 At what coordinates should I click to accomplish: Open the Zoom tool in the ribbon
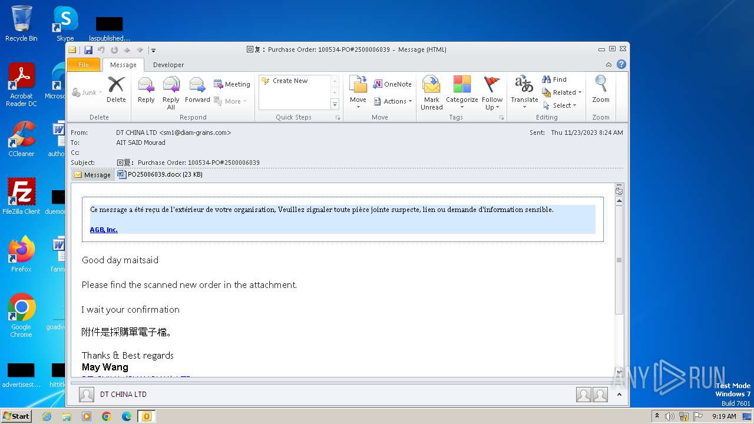pos(601,90)
